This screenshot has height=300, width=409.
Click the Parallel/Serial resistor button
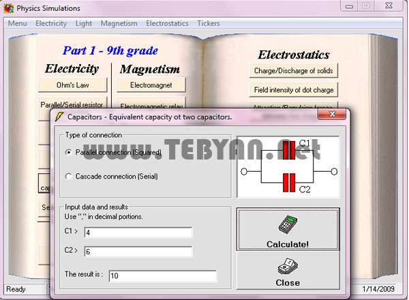coord(73,104)
